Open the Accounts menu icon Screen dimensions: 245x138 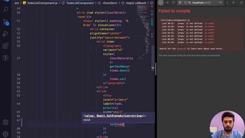point(5,122)
